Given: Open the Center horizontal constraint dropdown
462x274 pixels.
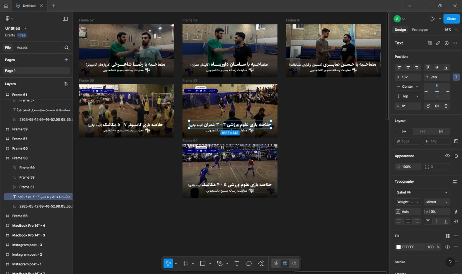Looking at the screenshot, I should pos(408,87).
